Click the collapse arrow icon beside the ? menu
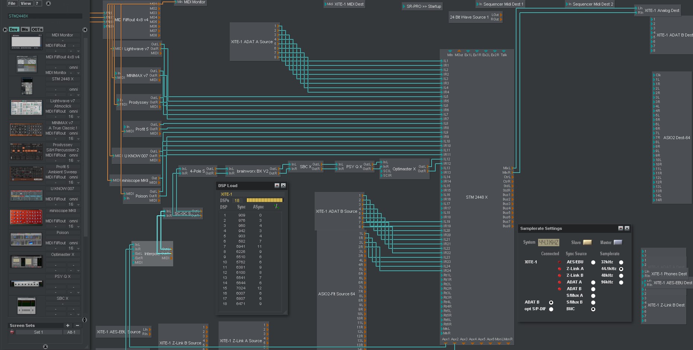The width and height of the screenshot is (693, 350). [48, 3]
